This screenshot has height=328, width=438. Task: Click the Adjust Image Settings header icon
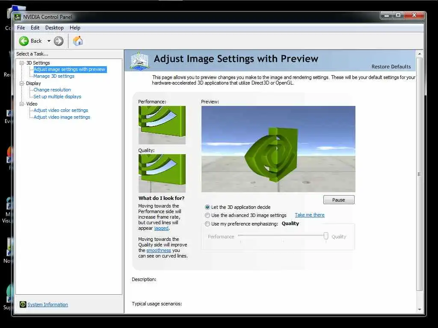(x=139, y=61)
